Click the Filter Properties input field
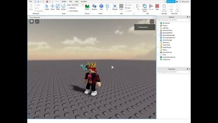The height and width of the screenshot is (123, 218). pyautogui.click(x=174, y=72)
